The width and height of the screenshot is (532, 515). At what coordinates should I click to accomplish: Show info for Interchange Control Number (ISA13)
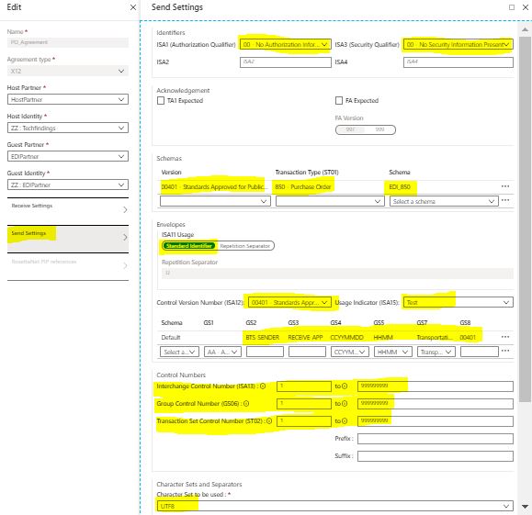(x=263, y=386)
